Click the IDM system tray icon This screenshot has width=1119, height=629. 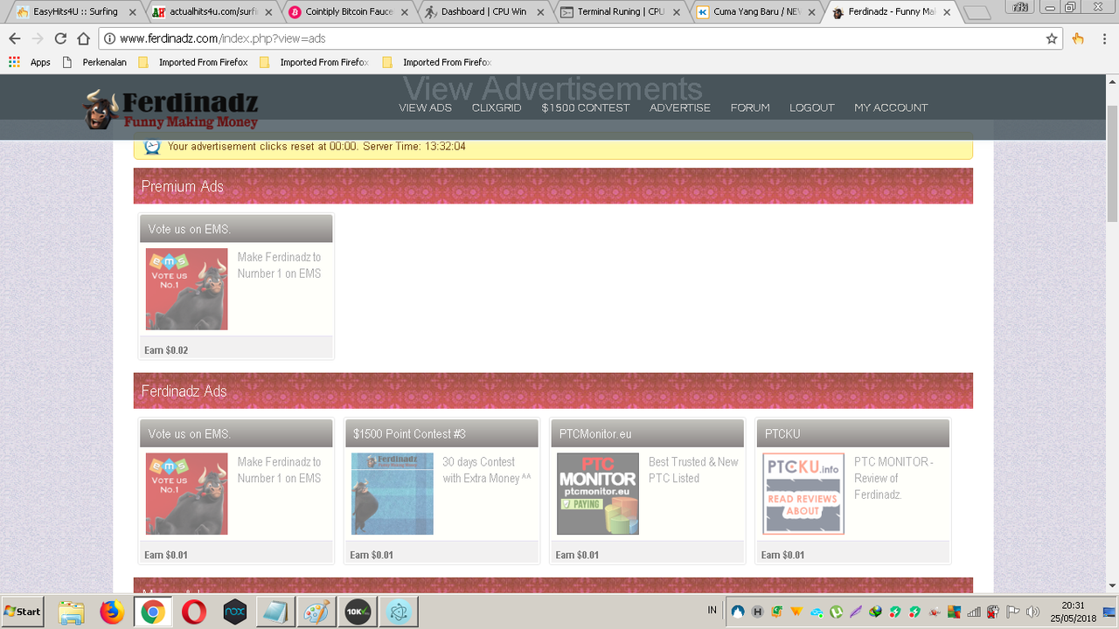[875, 612]
